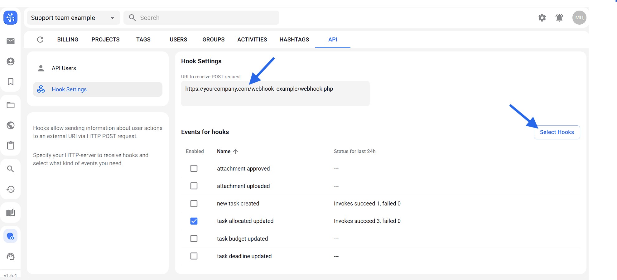Click the Select Hooks button
Screen dimensions: 617x280
click(557, 132)
